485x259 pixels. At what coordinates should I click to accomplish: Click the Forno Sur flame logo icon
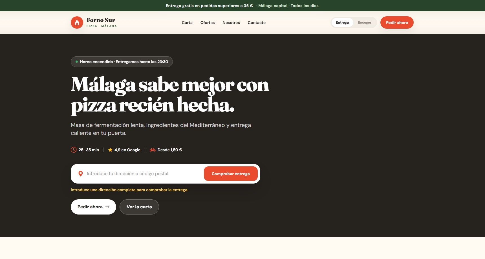click(77, 23)
